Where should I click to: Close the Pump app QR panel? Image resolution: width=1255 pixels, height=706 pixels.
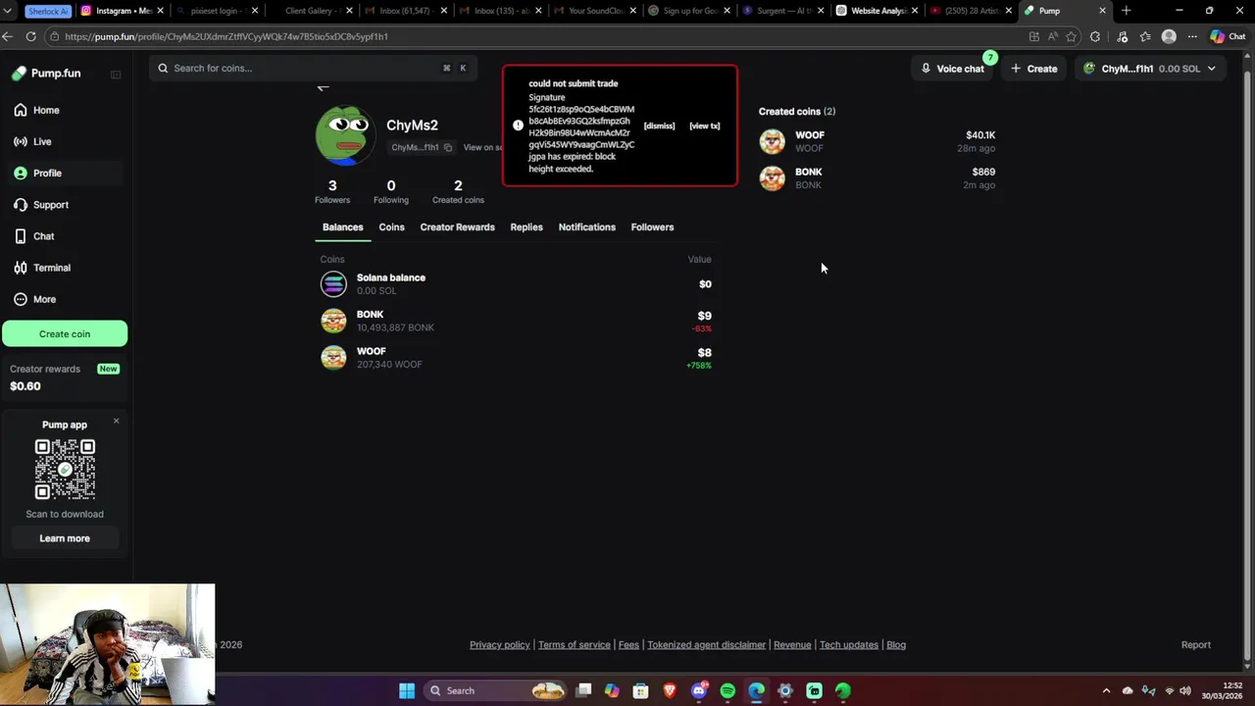click(x=116, y=421)
